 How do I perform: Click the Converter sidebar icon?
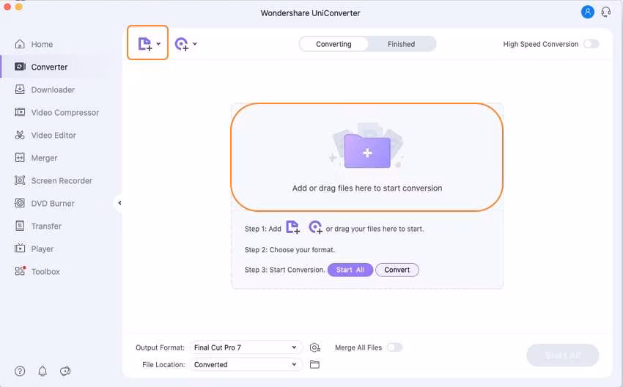(x=20, y=67)
